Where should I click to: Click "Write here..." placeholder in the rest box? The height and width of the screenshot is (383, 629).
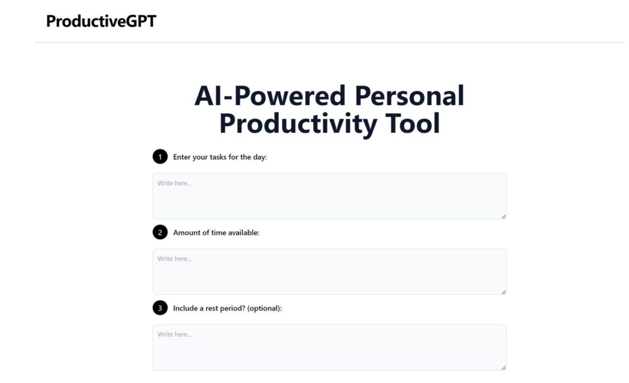click(x=174, y=334)
